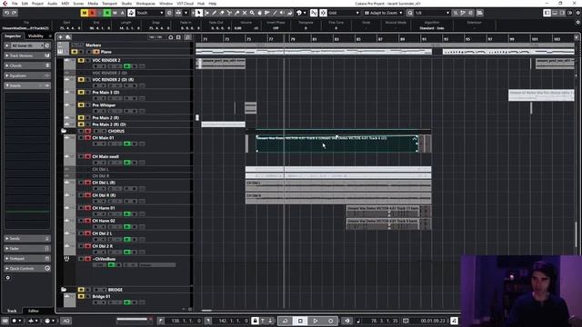The height and width of the screenshot is (327, 582).
Task: Select the Mute X tool
Action: click(x=245, y=13)
